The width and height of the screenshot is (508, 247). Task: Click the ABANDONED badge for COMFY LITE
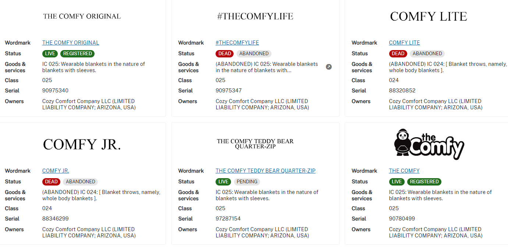(427, 54)
